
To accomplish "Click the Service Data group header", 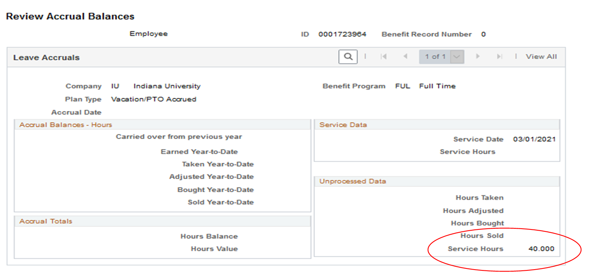I will click(x=343, y=125).
